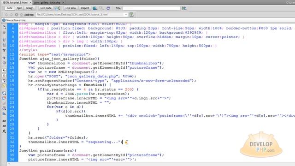Click on 'div#pictureframe' selector in line 10
Viewport: 295px width, 166px height.
pyautogui.click(x=37, y=46)
